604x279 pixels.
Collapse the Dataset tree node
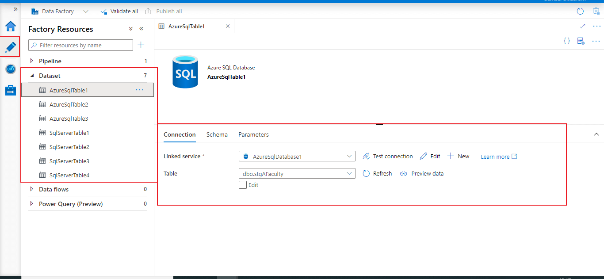31,76
